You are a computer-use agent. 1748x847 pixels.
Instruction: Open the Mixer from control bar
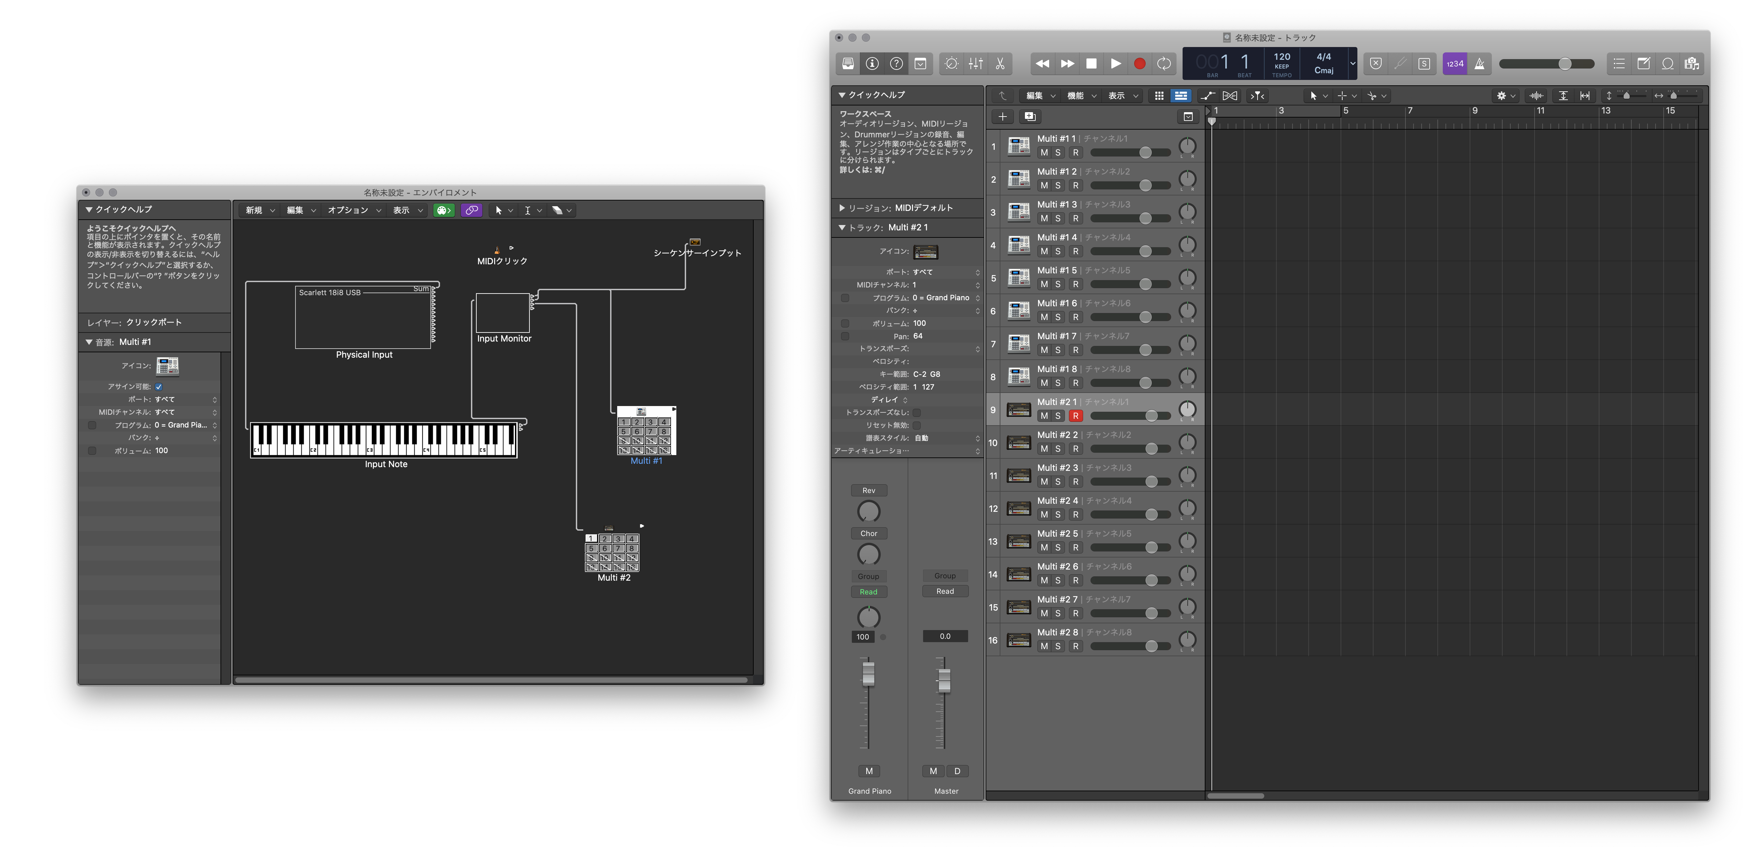[975, 64]
